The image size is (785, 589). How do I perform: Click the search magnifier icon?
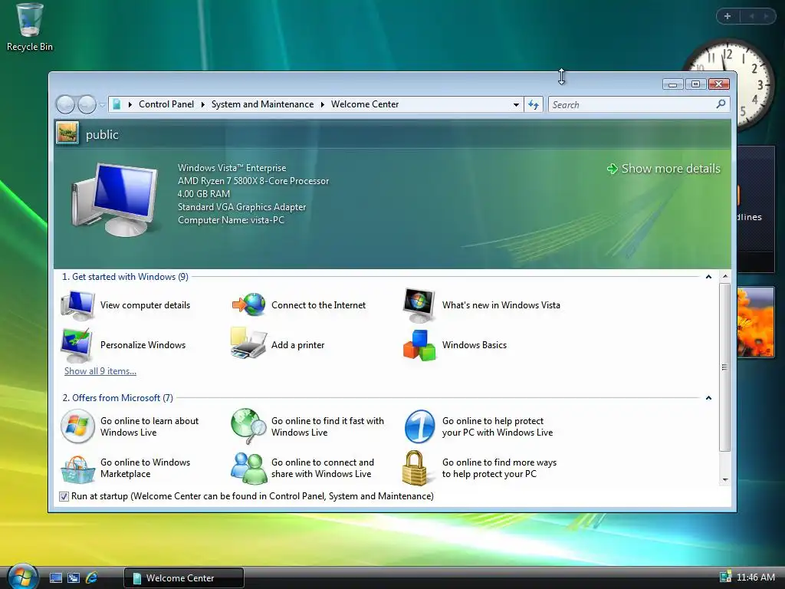coord(721,104)
